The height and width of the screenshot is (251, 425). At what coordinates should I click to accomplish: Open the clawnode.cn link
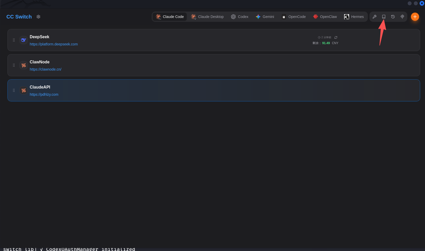[46, 69]
